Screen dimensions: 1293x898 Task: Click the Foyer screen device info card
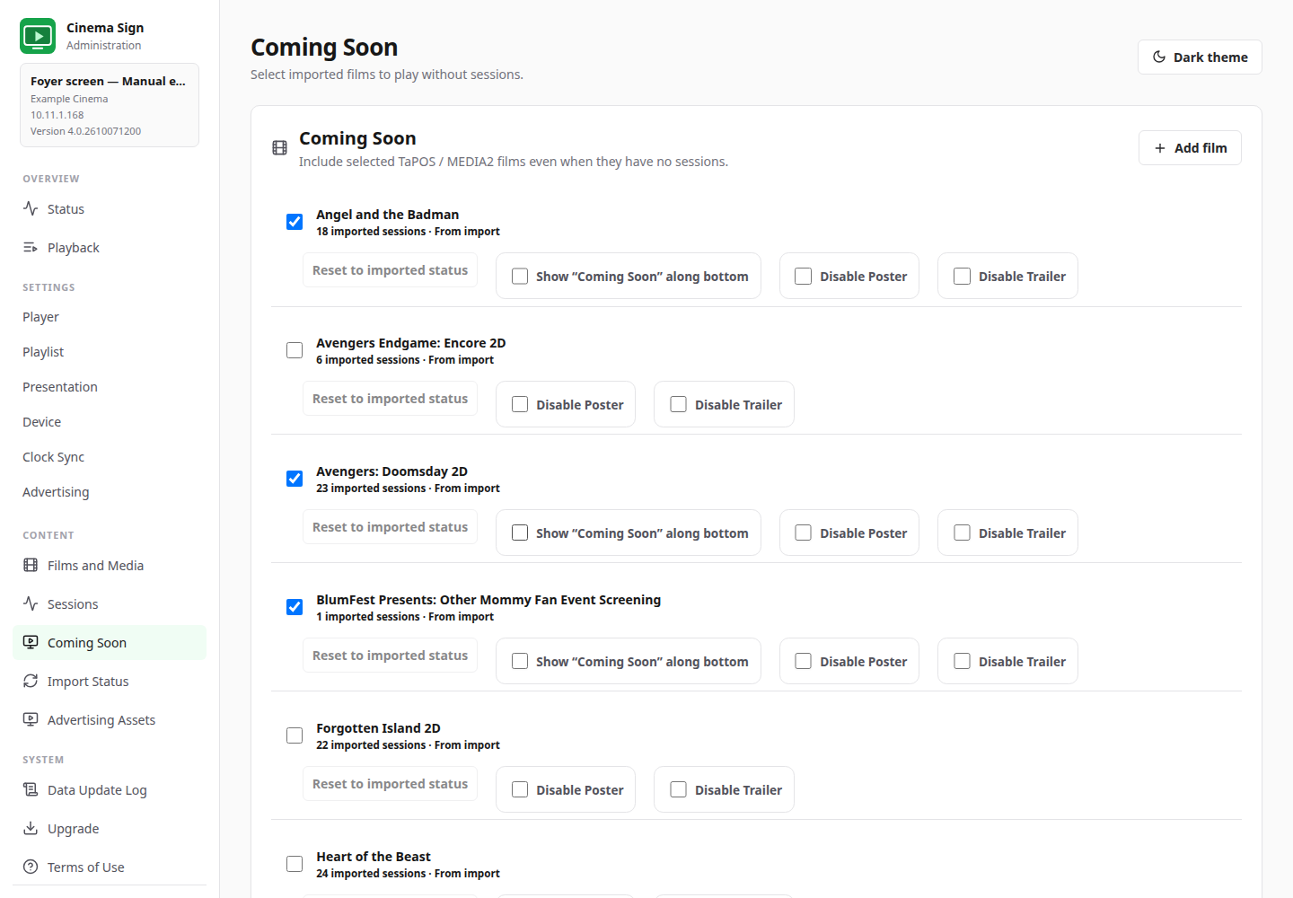coord(110,105)
